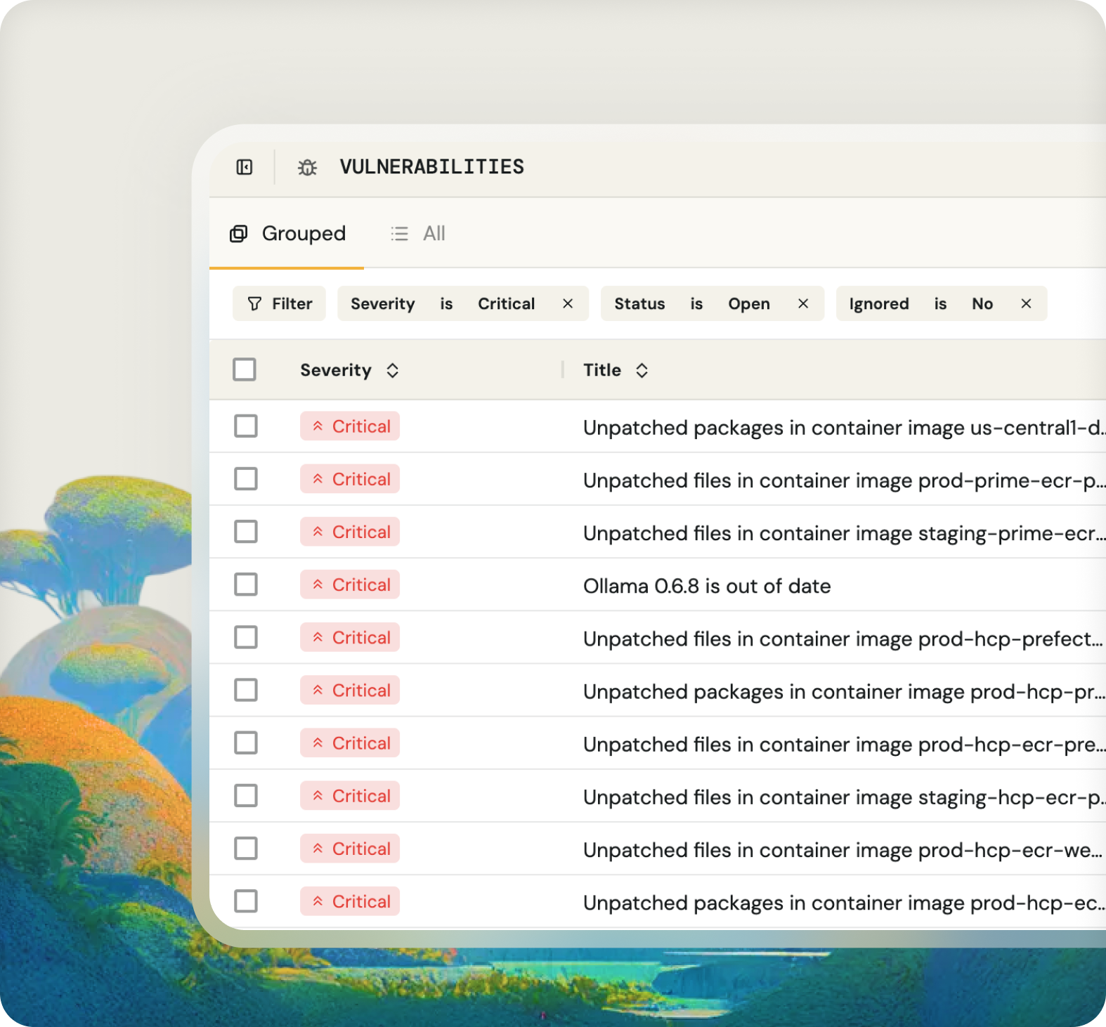This screenshot has width=1106, height=1027.
Task: Change the Open status filter value
Action: tap(749, 303)
